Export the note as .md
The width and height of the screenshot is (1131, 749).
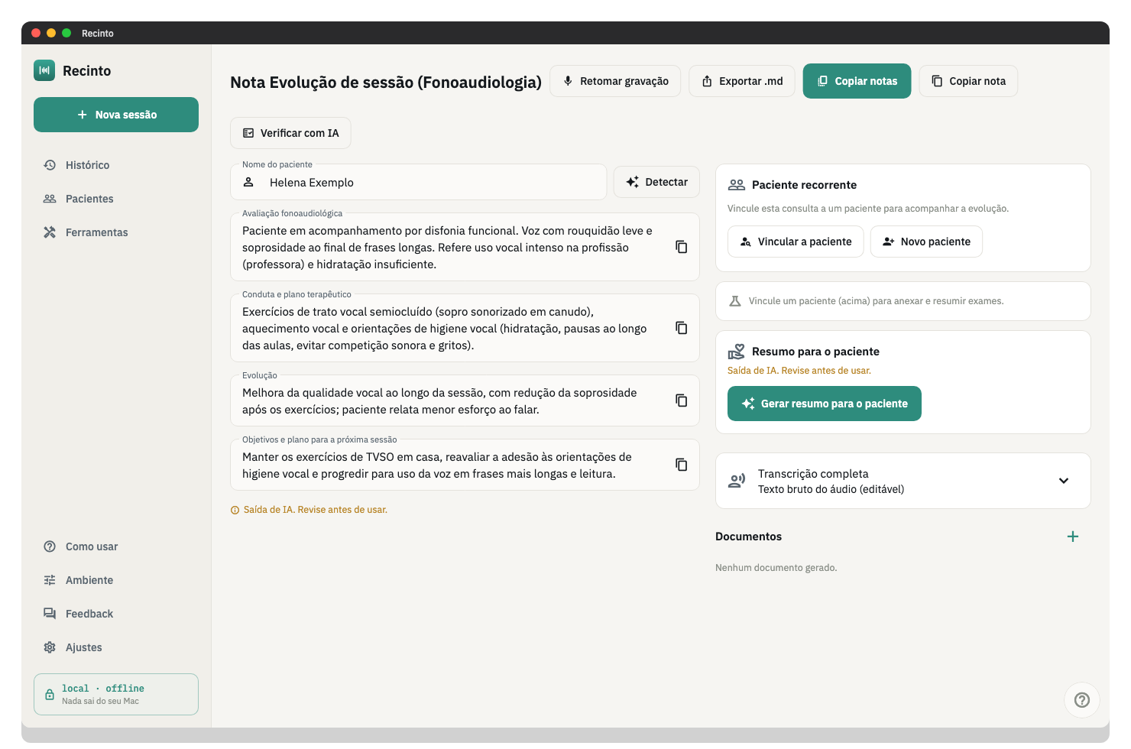click(x=742, y=81)
